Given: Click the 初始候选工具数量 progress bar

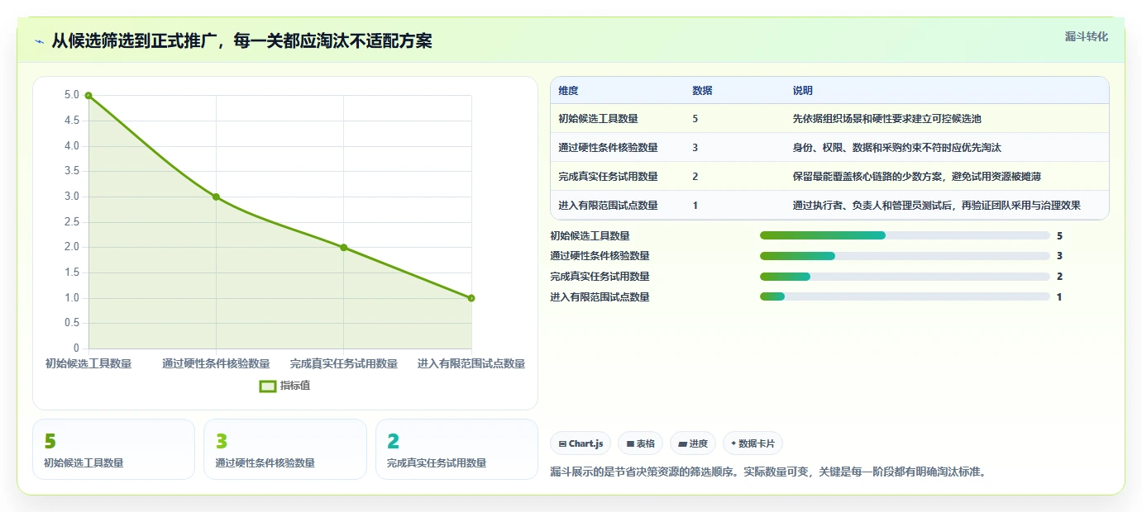Looking at the screenshot, I should click(905, 235).
